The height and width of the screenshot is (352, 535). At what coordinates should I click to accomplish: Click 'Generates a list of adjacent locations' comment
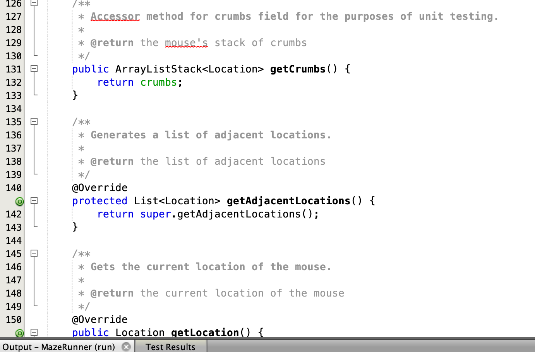pyautogui.click(x=211, y=135)
